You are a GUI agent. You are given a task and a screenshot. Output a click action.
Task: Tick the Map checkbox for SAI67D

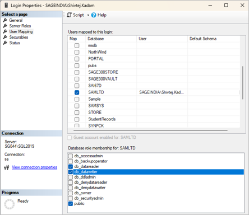click(x=77, y=86)
